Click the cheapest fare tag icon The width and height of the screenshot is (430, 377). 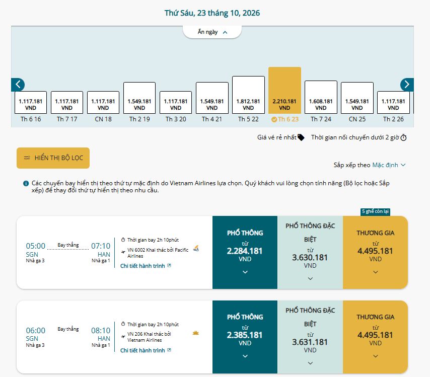coord(301,137)
